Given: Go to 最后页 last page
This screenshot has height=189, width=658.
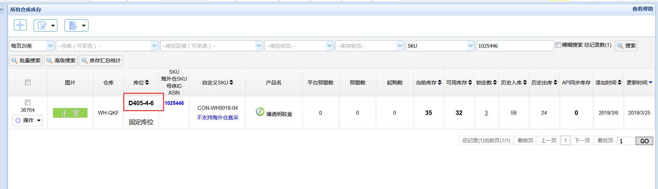Looking at the screenshot, I should (605, 140).
